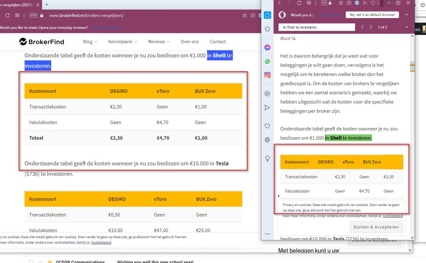Take snapshot with camera icon in front window
Image resolution: width=426 pixels, height=263 pixels.
coord(349,3)
